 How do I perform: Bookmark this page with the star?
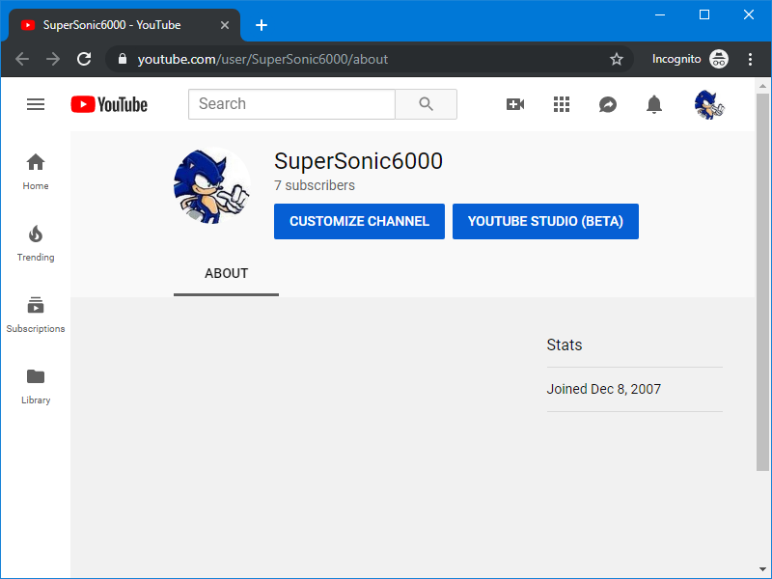point(616,59)
